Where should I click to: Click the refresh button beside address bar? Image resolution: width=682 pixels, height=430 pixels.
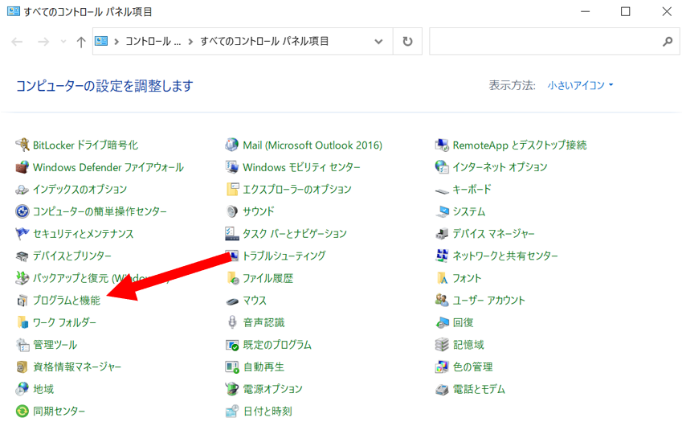407,41
